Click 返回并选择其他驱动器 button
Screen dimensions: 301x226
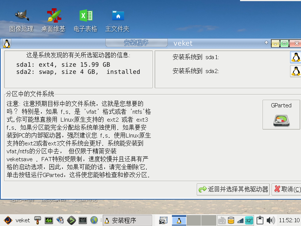pos(233,189)
